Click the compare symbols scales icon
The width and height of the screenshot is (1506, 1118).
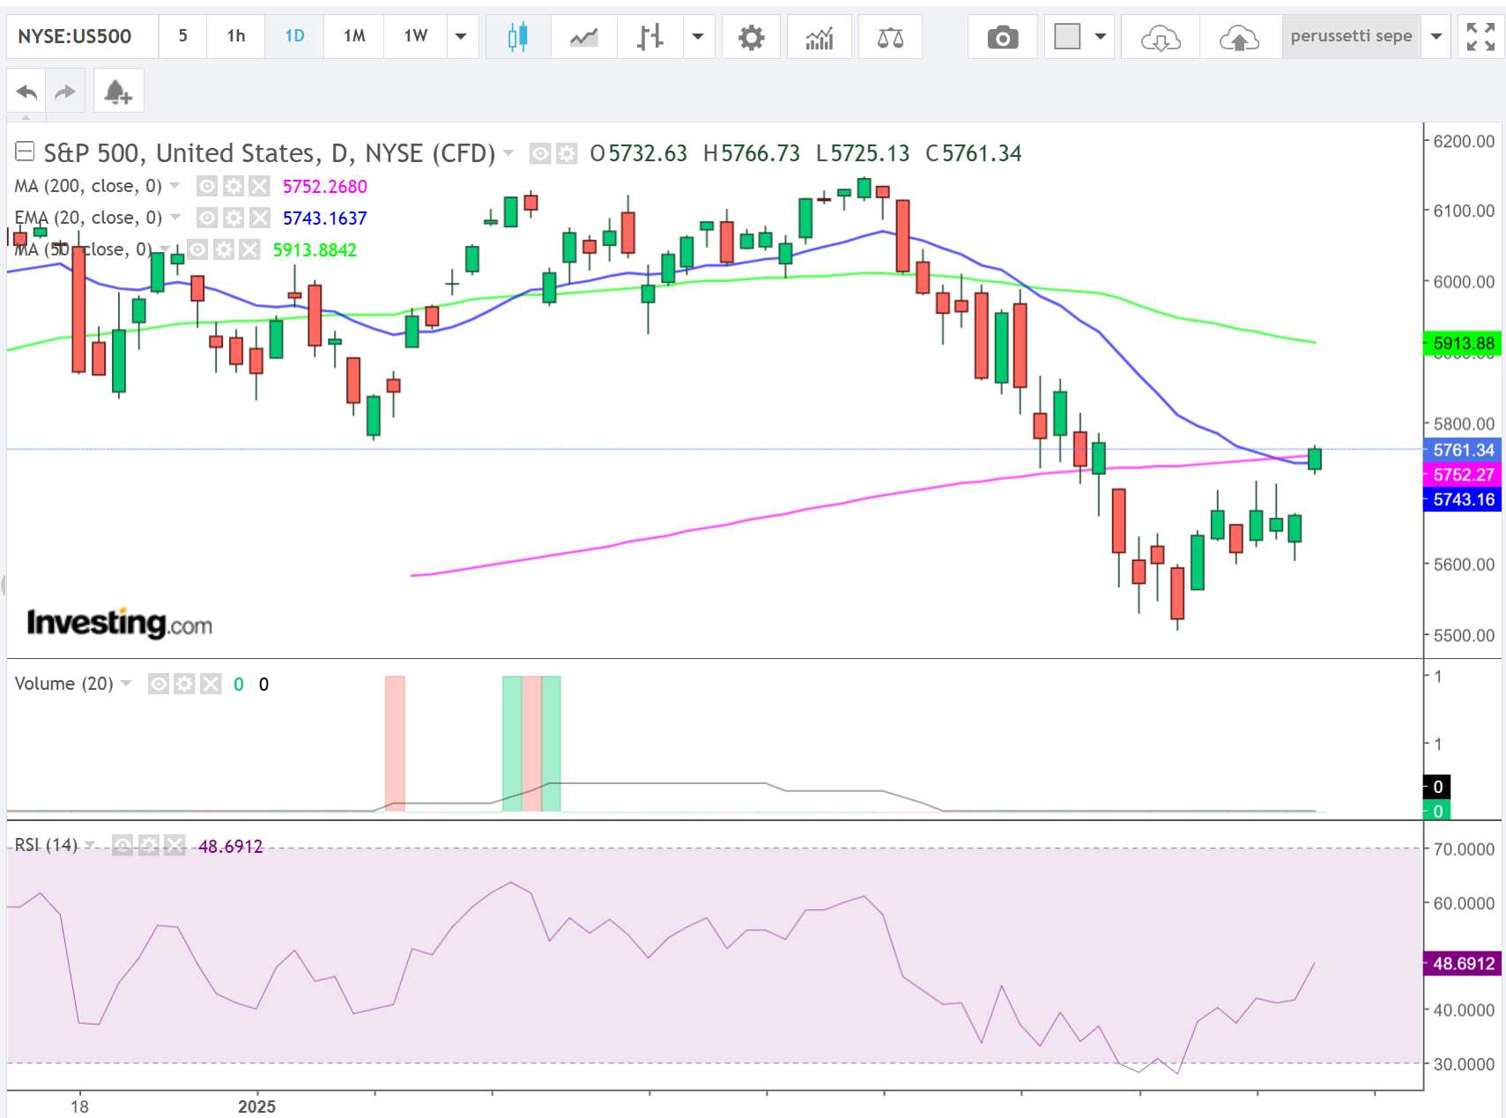pyautogui.click(x=890, y=37)
